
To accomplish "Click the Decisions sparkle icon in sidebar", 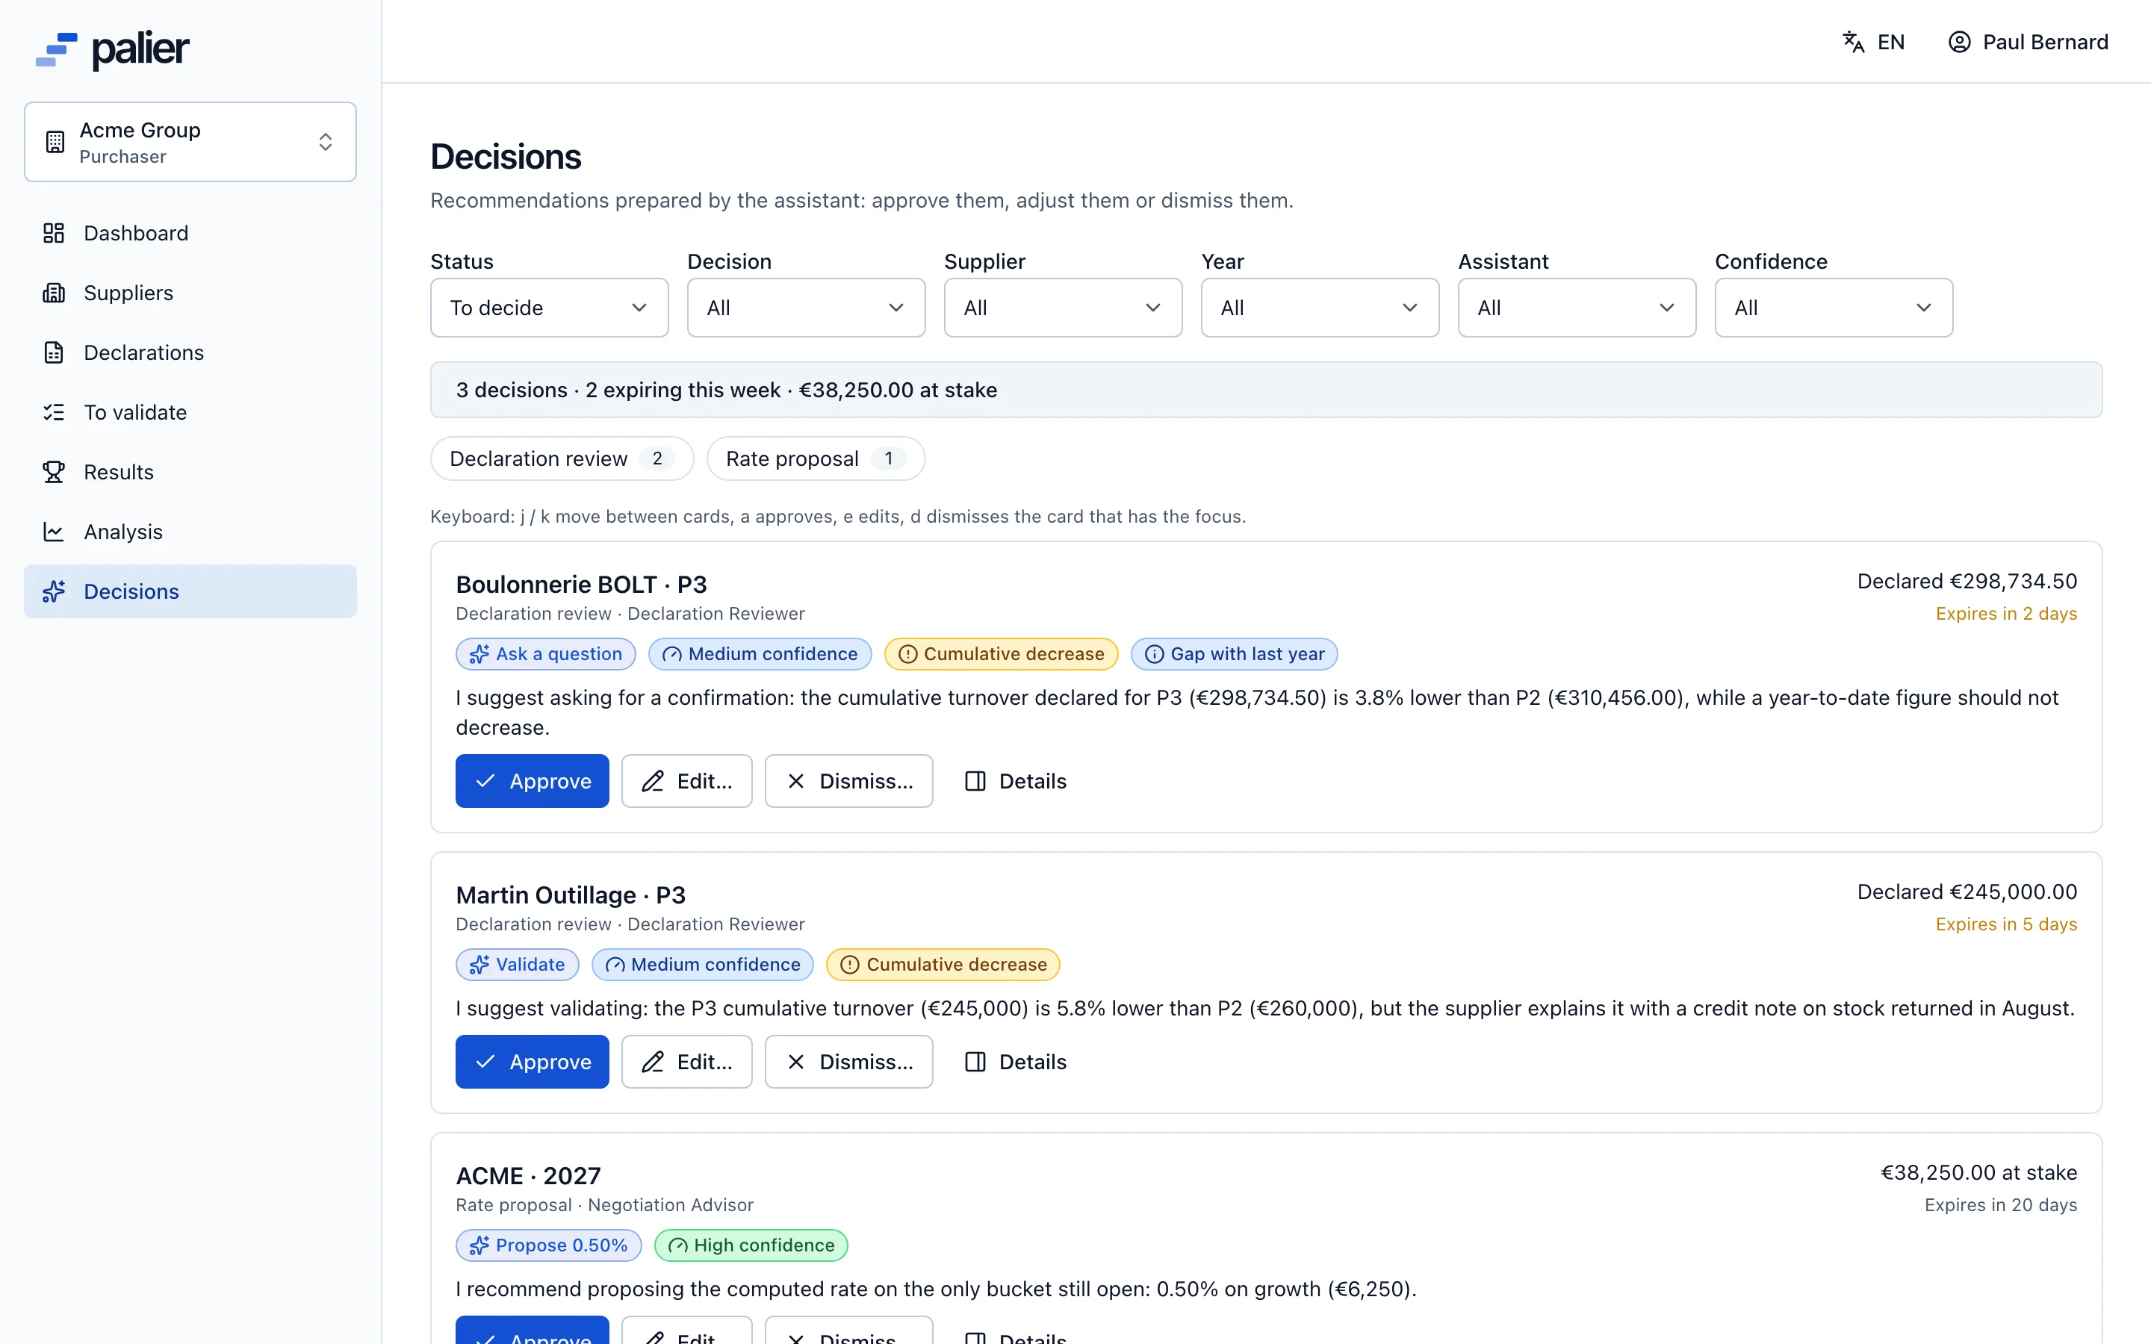I will pos(55,591).
